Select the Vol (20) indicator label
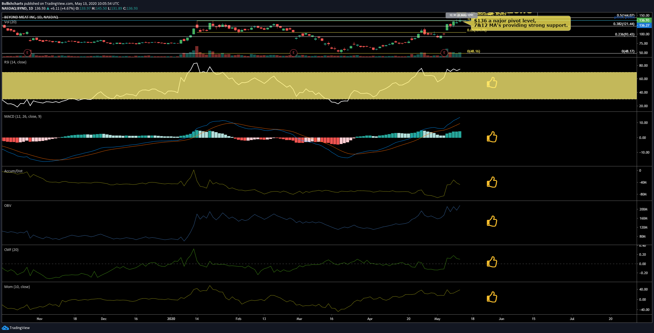654x333 pixels. pyautogui.click(x=10, y=22)
